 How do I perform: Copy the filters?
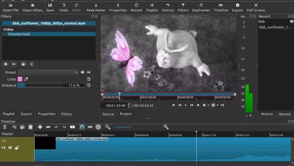click(23, 64)
